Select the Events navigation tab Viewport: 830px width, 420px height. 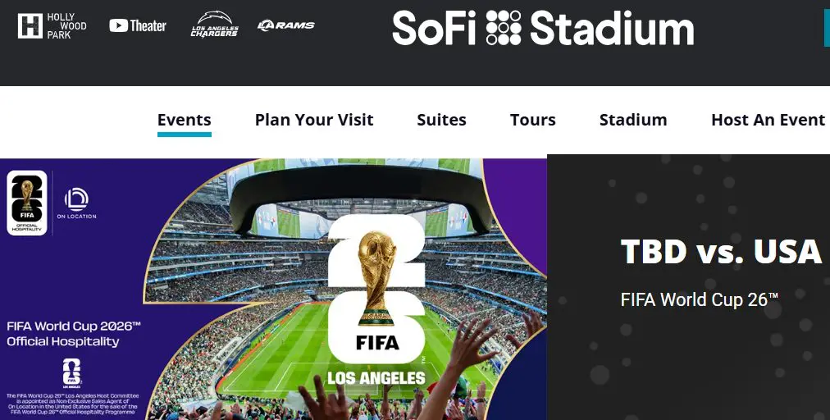tap(184, 120)
